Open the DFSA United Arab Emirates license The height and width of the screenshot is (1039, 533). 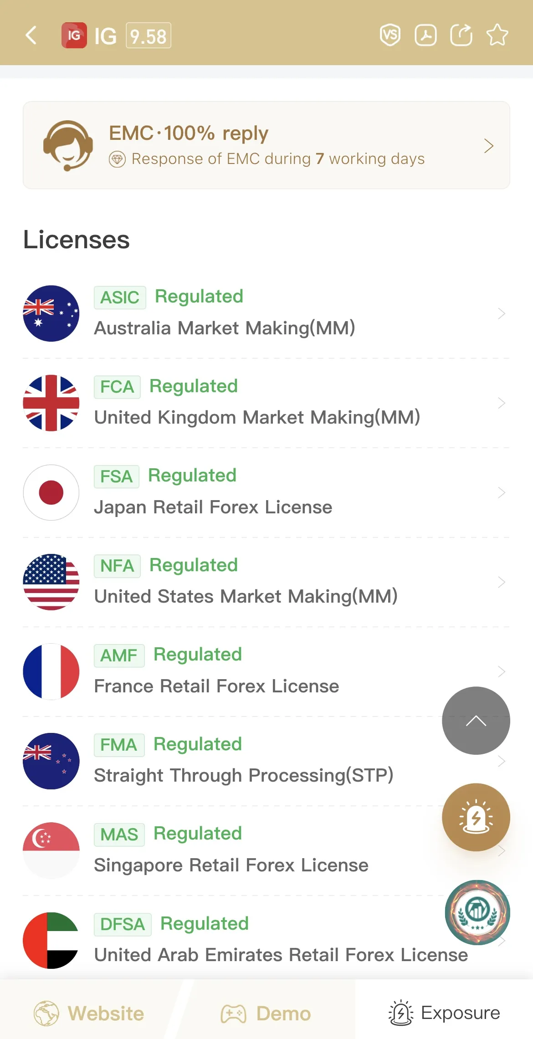(266, 940)
